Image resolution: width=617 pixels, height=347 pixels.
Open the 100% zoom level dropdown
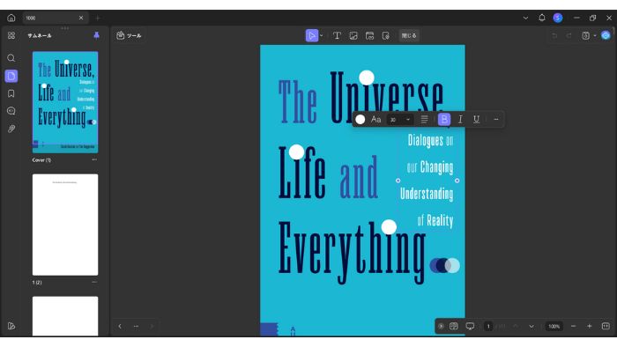coord(554,326)
